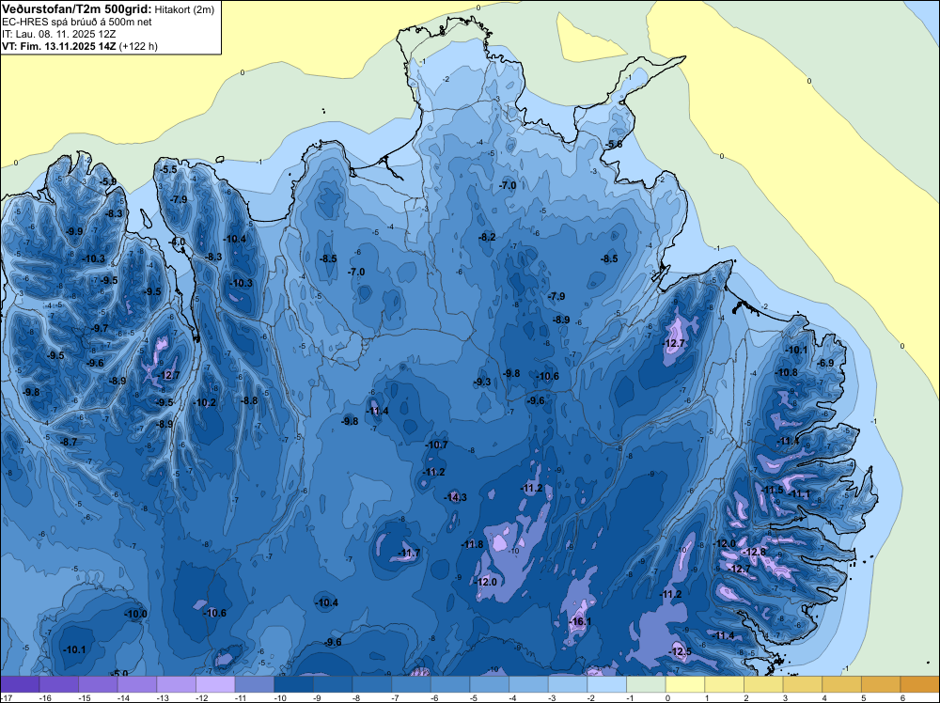Select legend swatch between 3 and 4

[803, 684]
